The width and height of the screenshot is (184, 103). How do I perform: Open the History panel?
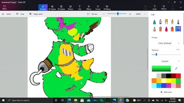[x=164, y=7]
